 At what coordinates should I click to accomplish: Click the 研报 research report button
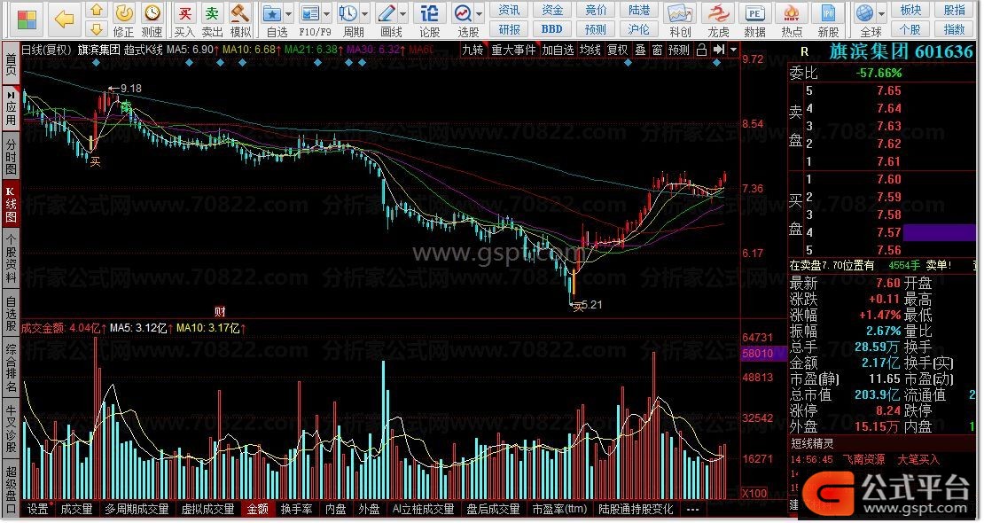pos(509,29)
